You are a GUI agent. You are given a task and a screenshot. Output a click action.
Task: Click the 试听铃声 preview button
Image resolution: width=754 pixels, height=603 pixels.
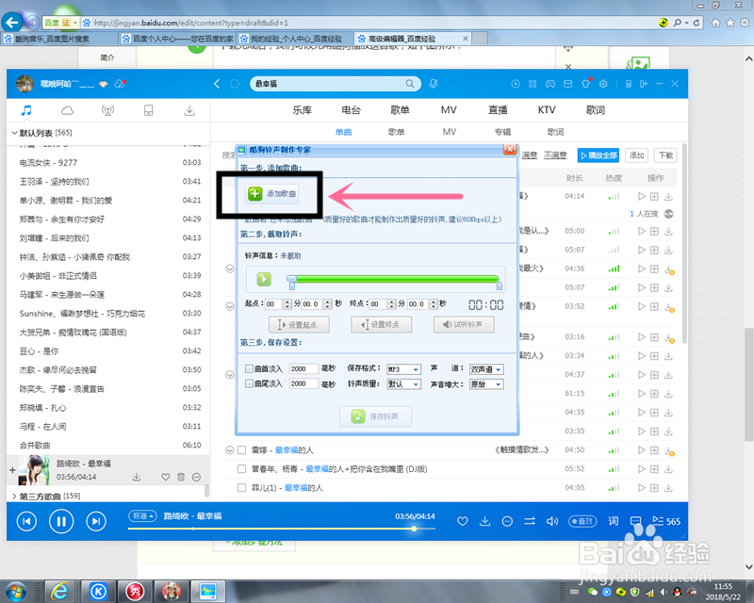click(x=464, y=325)
